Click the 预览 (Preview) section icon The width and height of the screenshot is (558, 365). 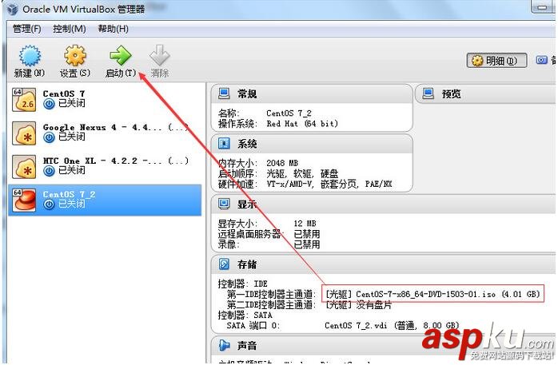click(428, 93)
